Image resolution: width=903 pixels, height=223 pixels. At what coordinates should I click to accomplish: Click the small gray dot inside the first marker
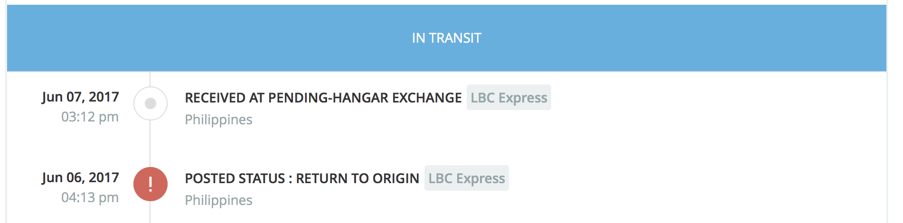(x=150, y=103)
